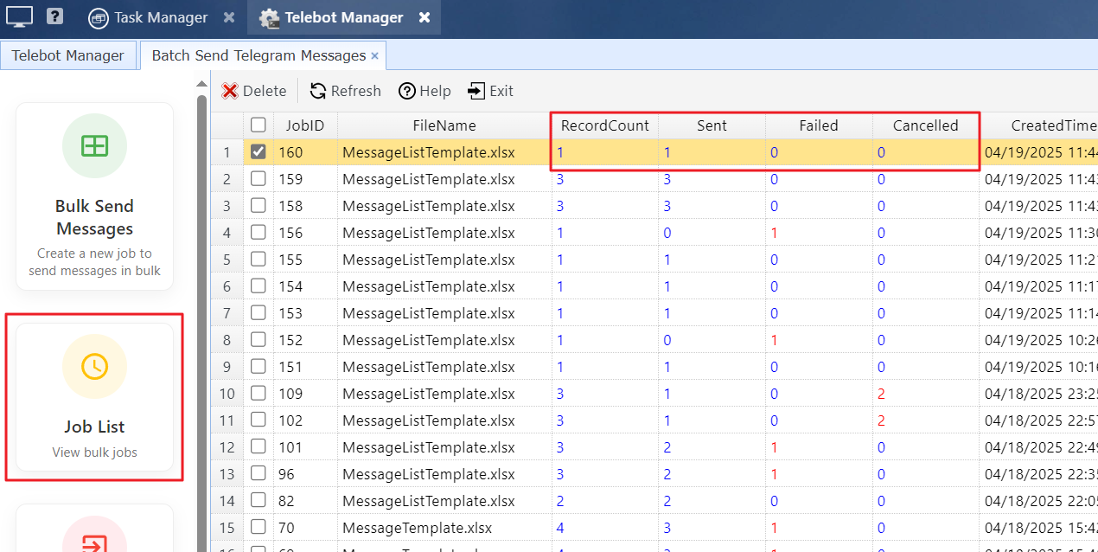
Task: Click the Exit toolbar button
Action: pyautogui.click(x=491, y=91)
